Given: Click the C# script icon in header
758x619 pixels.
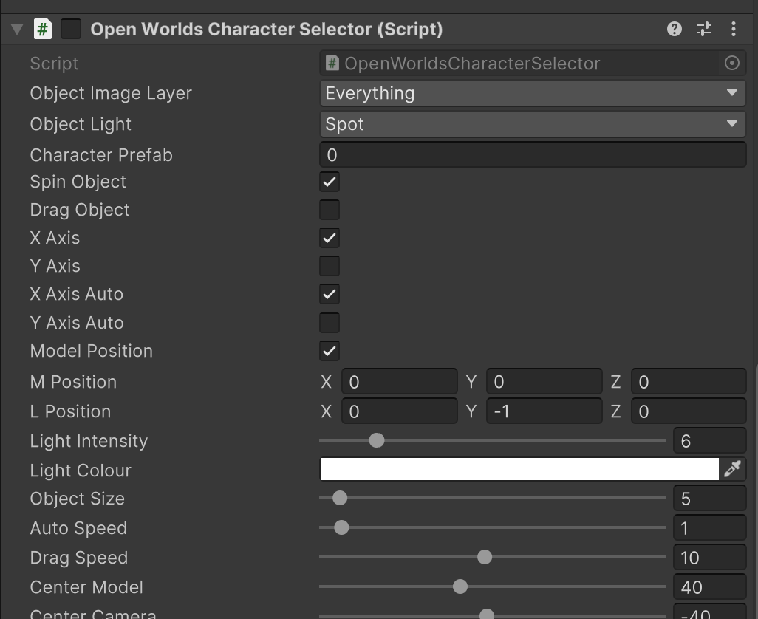Looking at the screenshot, I should coord(43,30).
